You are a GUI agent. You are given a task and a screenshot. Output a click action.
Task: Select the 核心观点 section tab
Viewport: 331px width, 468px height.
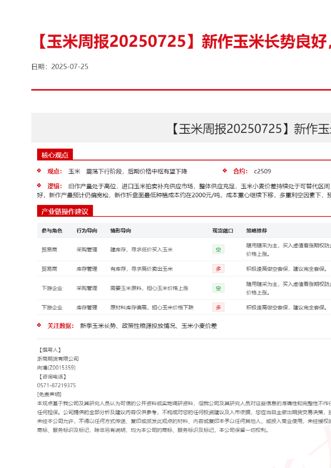coord(55,155)
